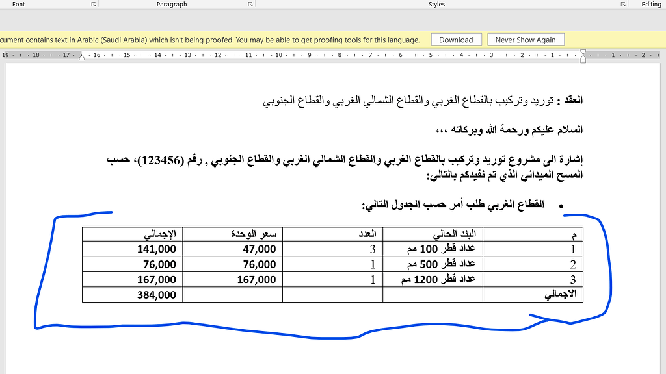Open the Styles pane launcher
The height and width of the screenshot is (374, 666).
[x=623, y=5]
